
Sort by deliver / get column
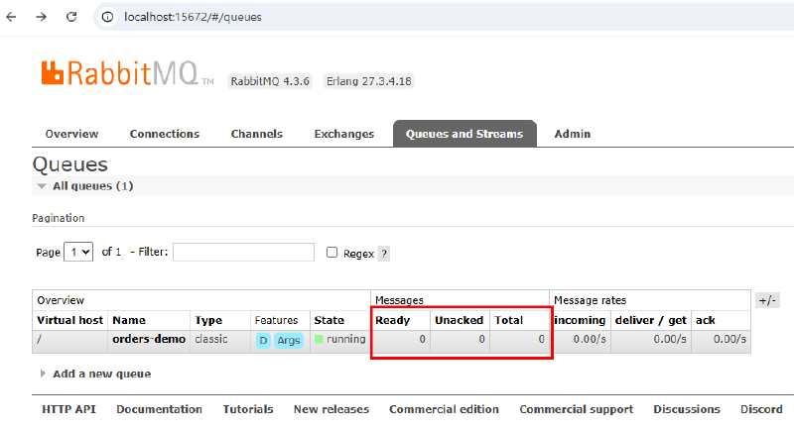[x=651, y=320]
